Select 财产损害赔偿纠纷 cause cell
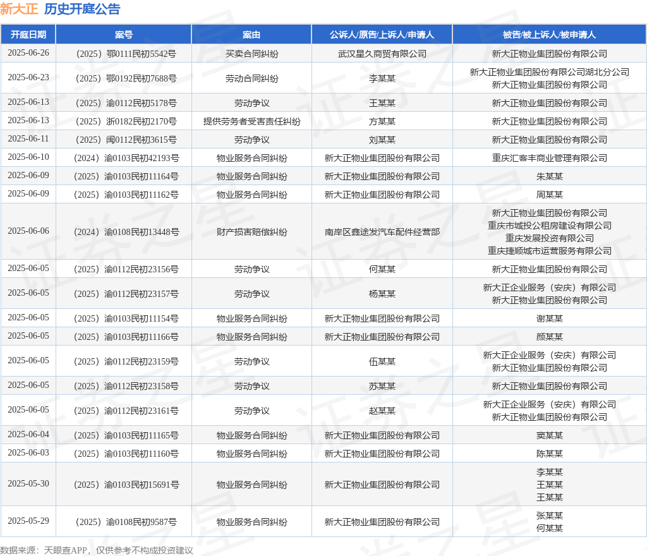Viewport: 647px width, 556px height. point(251,232)
